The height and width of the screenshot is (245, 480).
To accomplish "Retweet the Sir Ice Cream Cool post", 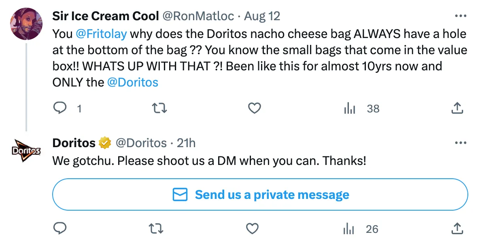I will 158,108.
